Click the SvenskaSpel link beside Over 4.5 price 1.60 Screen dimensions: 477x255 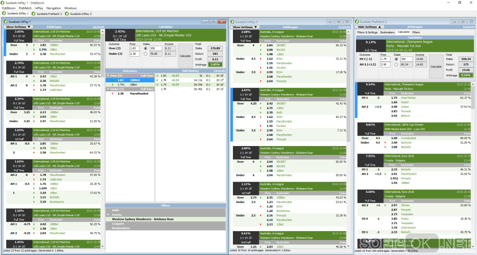(x=408, y=138)
